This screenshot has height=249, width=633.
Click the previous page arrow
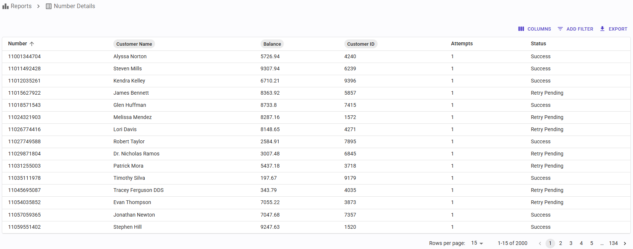[540, 243]
